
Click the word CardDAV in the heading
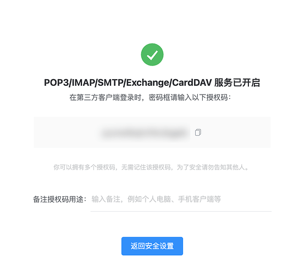click(x=192, y=82)
